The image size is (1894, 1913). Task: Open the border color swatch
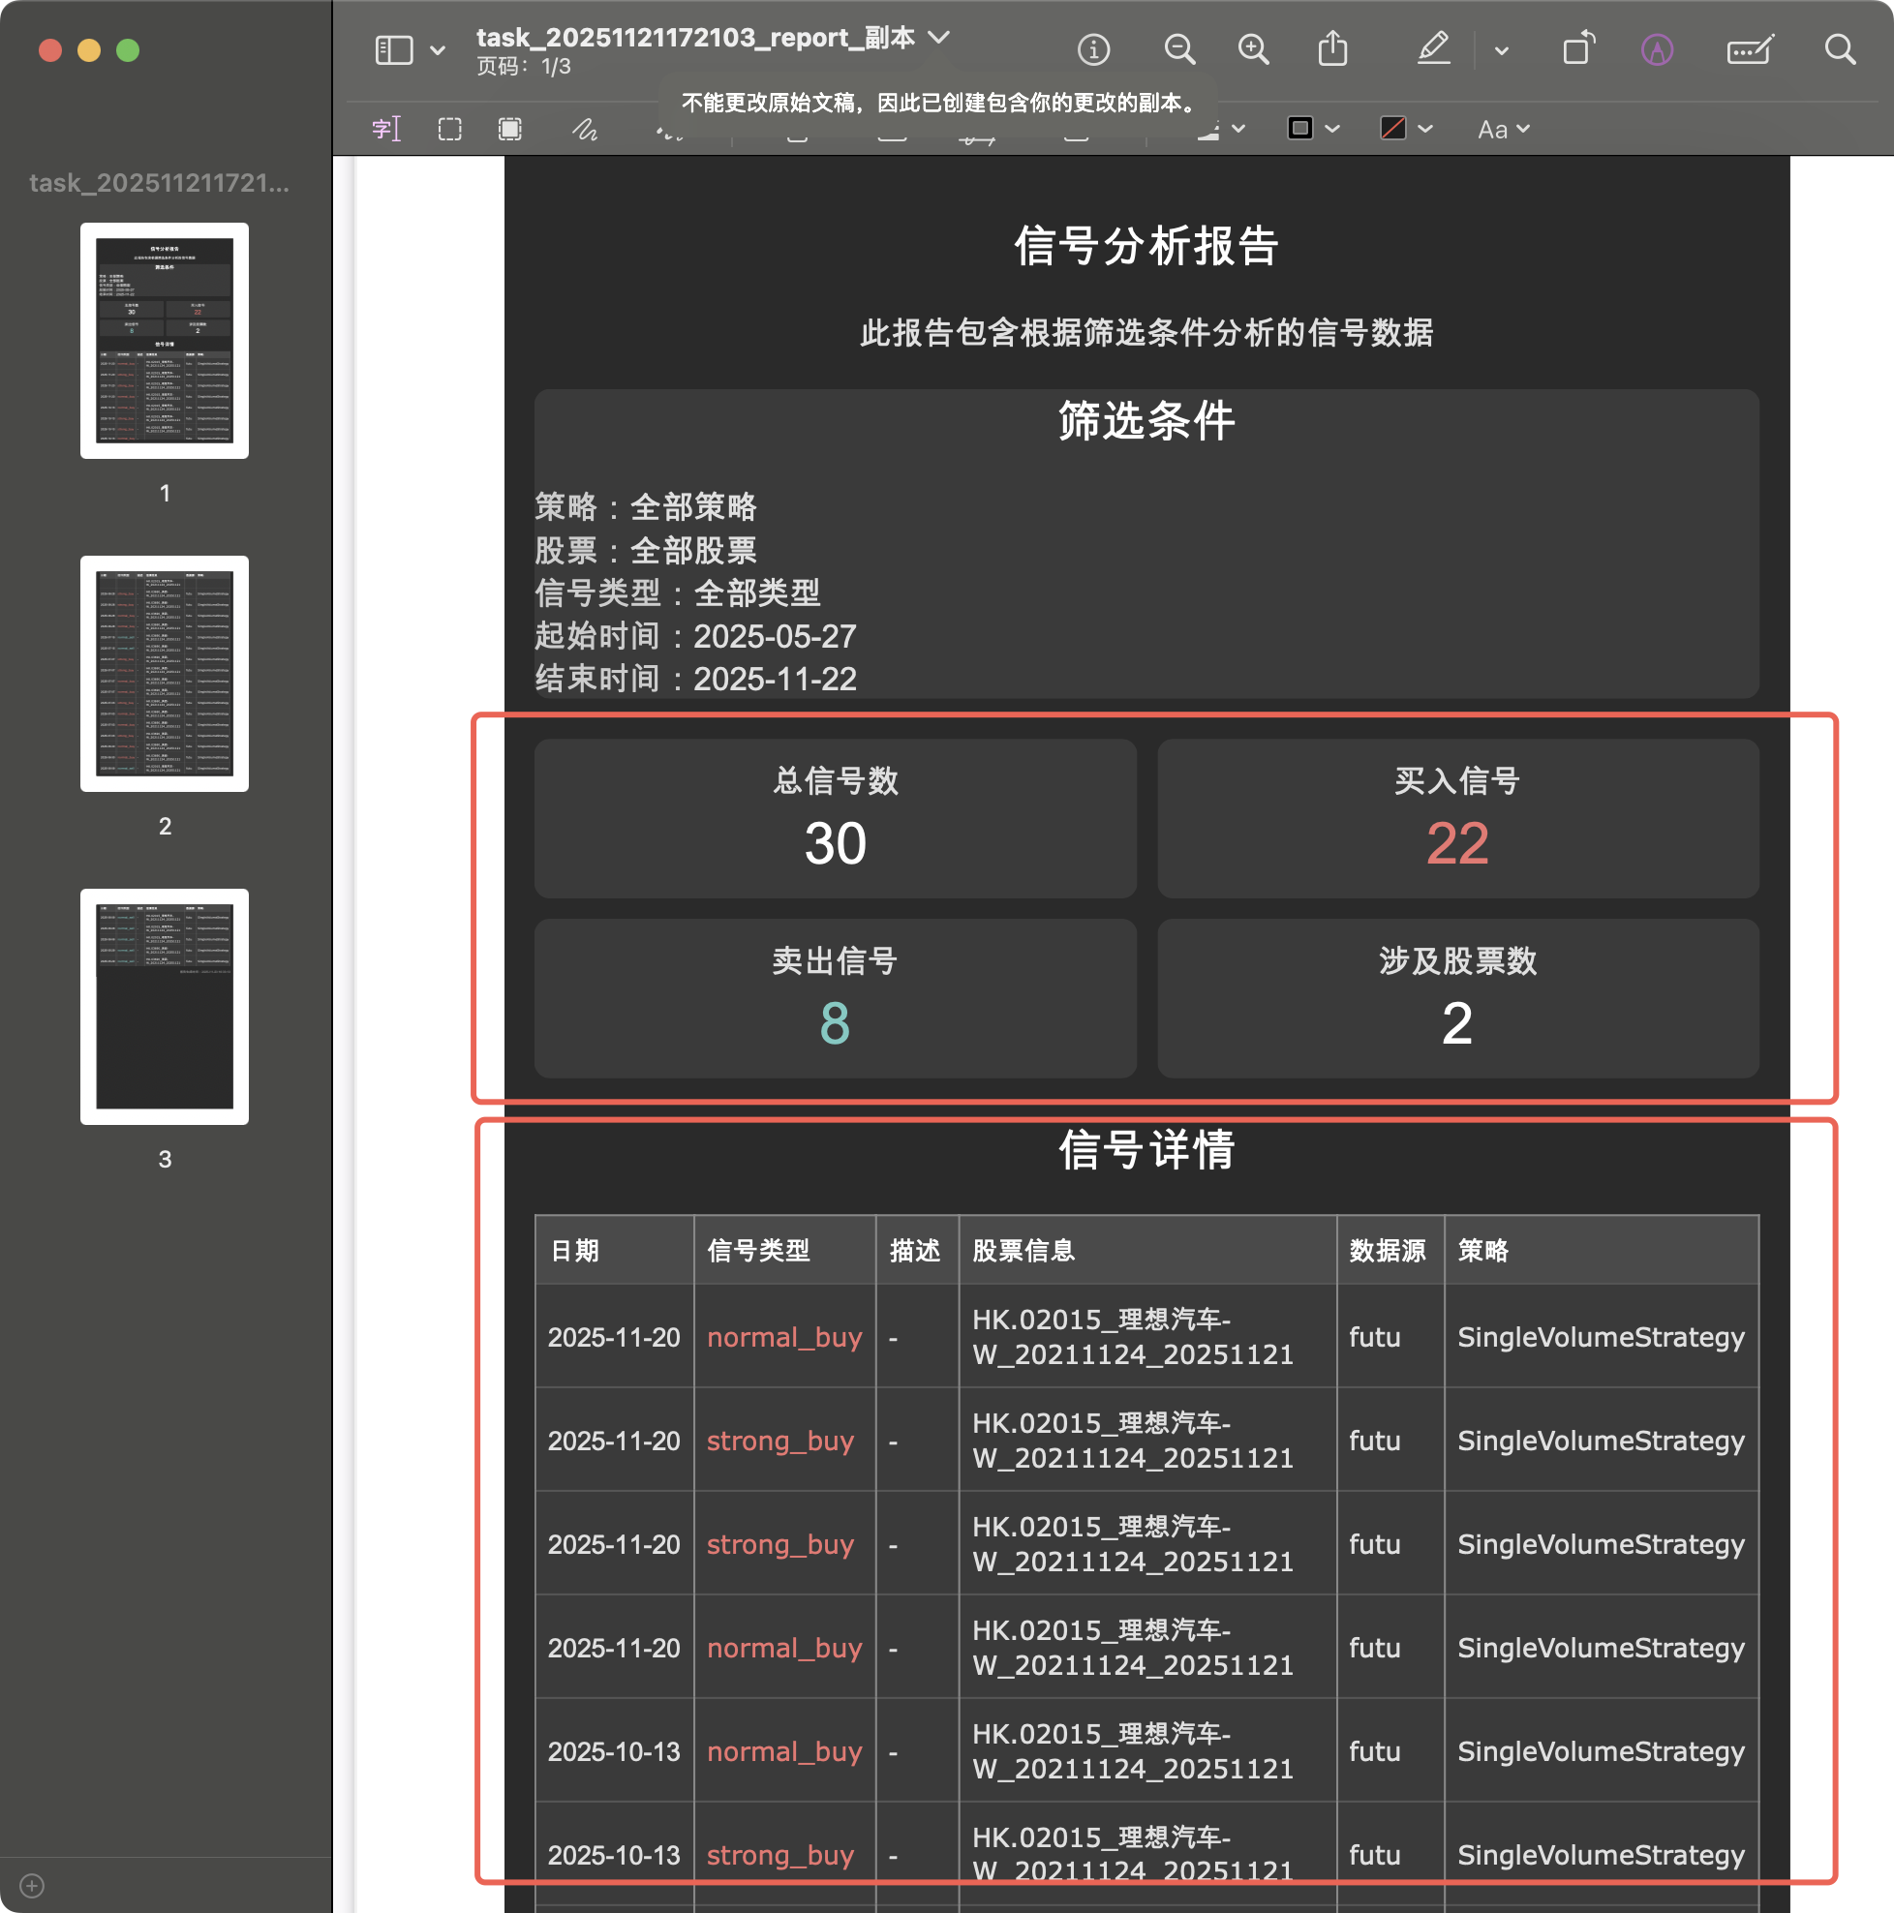click(1299, 128)
